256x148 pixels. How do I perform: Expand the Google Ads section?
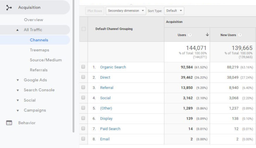(18, 80)
